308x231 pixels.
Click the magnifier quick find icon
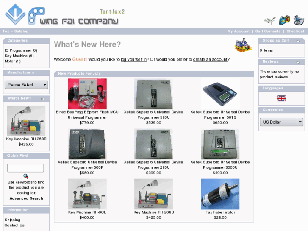[x=26, y=176]
